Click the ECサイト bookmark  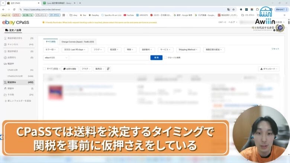(16, 15)
